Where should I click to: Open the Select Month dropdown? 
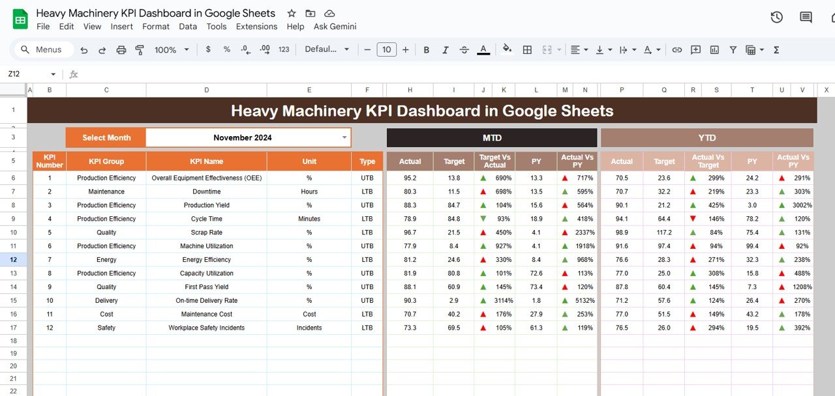(344, 137)
